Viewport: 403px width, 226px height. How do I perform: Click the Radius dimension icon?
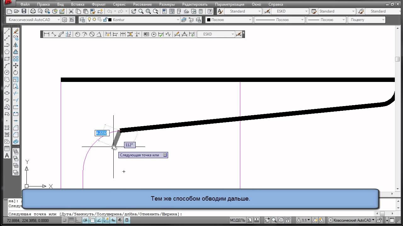77,34
